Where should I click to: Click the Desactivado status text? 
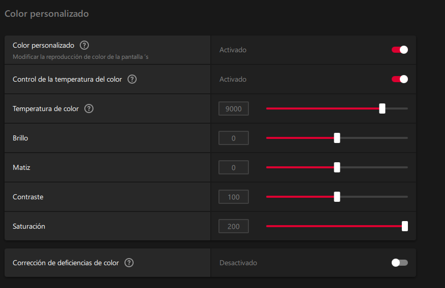[238, 263]
